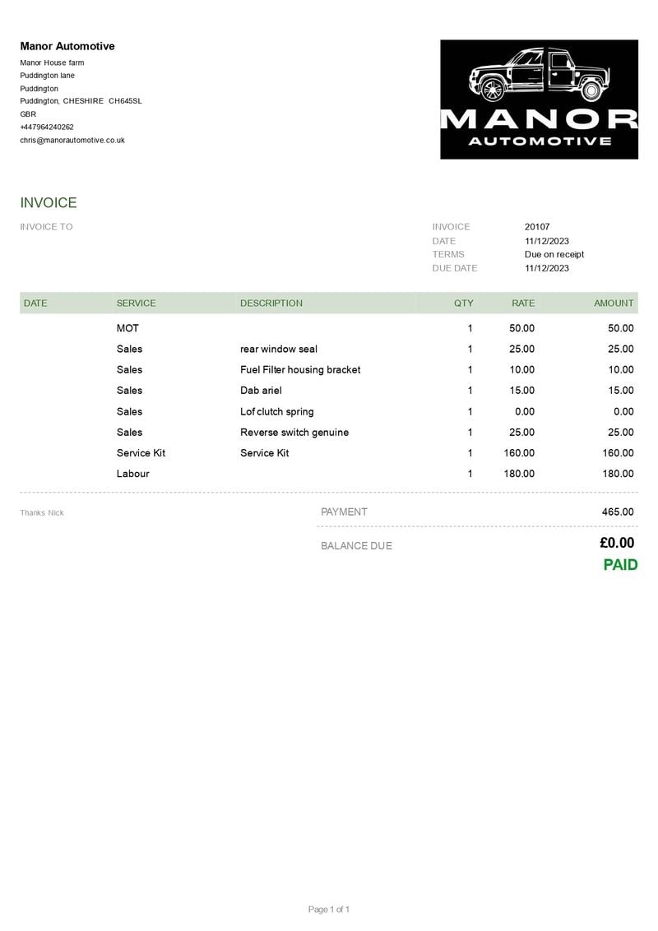
Task: Click the payment total 465.00
Action: [618, 512]
